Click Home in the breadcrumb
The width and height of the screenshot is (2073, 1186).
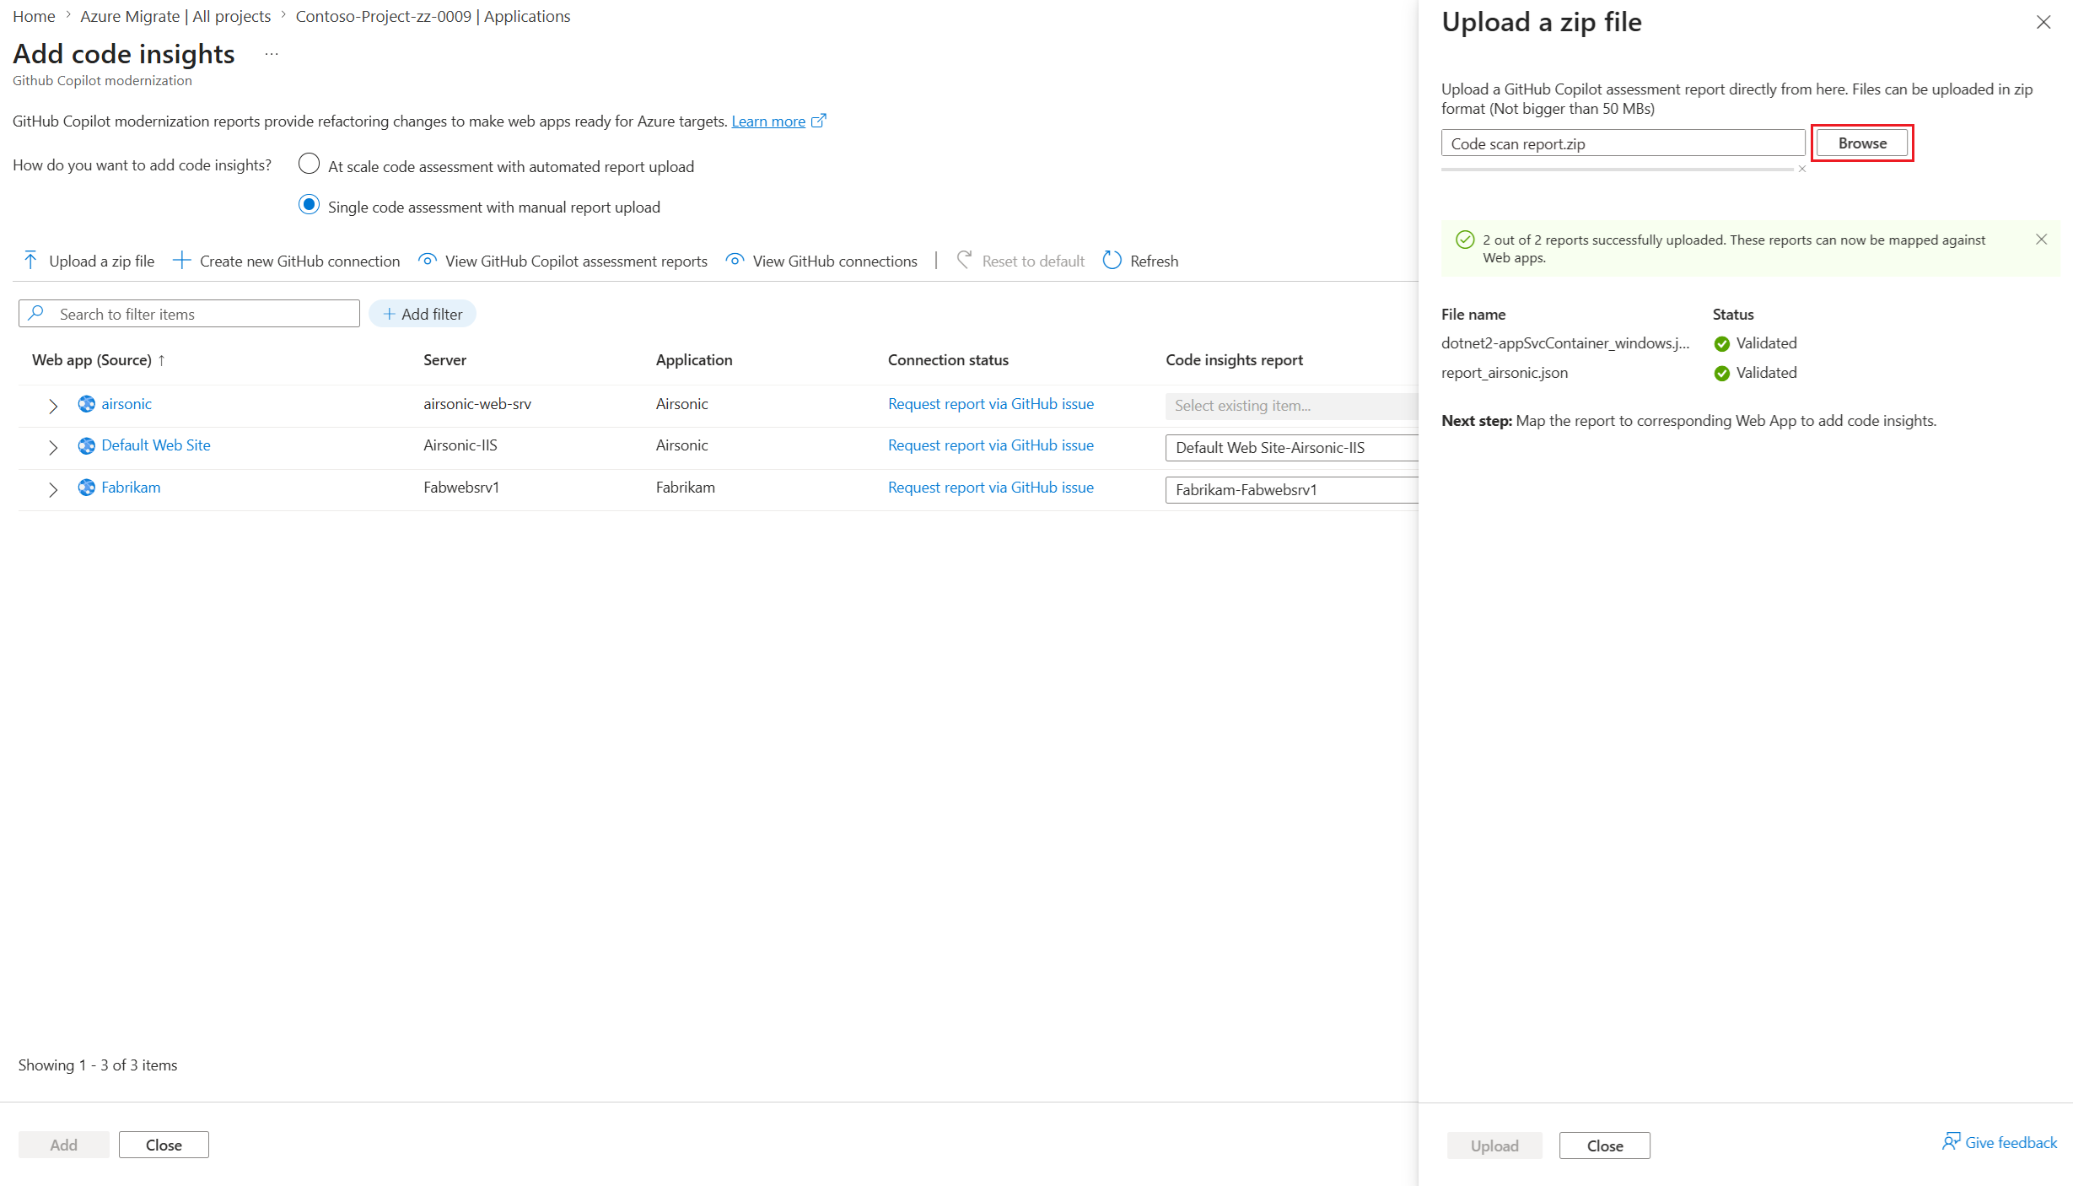pyautogui.click(x=34, y=16)
